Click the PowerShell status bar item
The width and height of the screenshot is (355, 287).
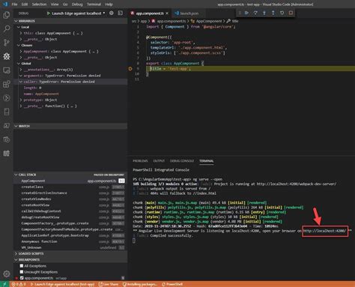point(172,284)
